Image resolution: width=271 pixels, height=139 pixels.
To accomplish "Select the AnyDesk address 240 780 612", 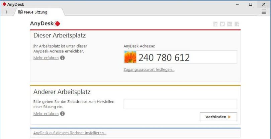I will pyautogui.click(x=164, y=57).
